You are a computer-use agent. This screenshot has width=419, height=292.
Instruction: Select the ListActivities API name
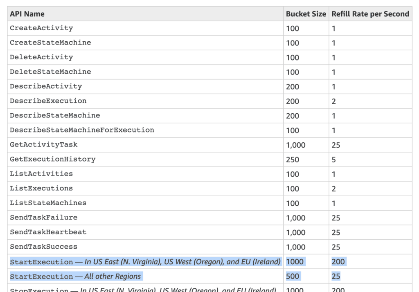[x=41, y=174]
